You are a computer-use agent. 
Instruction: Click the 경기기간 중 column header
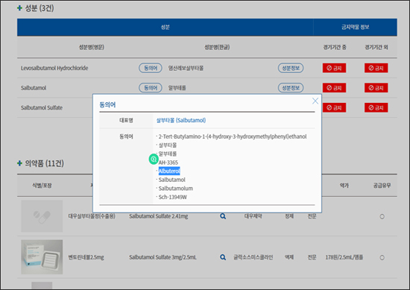[x=335, y=47]
